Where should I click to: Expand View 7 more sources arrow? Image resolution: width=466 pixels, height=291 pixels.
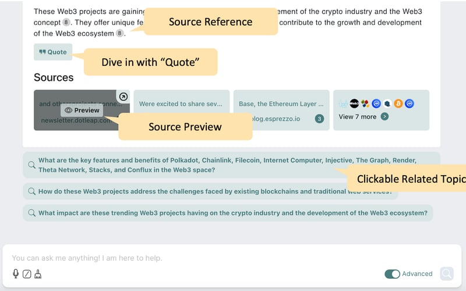click(384, 116)
